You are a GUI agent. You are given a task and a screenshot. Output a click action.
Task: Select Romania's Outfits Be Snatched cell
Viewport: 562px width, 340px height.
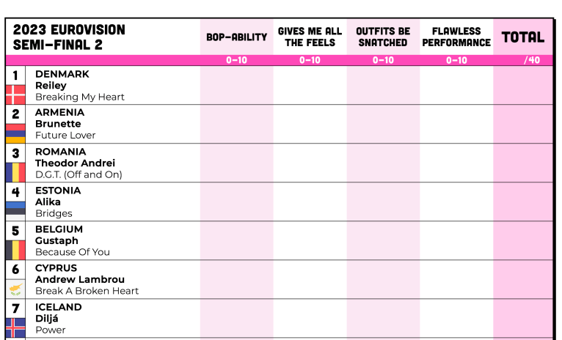(x=383, y=163)
